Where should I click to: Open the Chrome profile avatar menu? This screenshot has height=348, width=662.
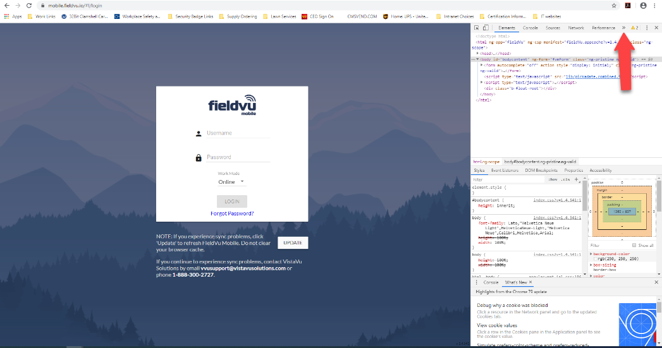643,6
